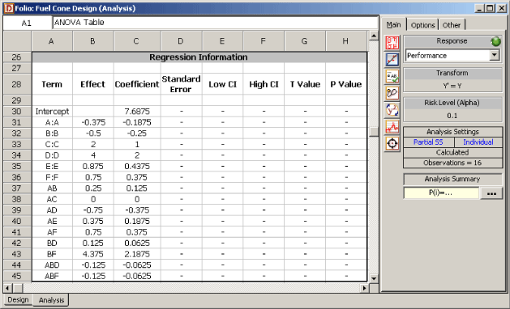Click the D:D term cell
The image size is (510, 309).
coord(52,155)
